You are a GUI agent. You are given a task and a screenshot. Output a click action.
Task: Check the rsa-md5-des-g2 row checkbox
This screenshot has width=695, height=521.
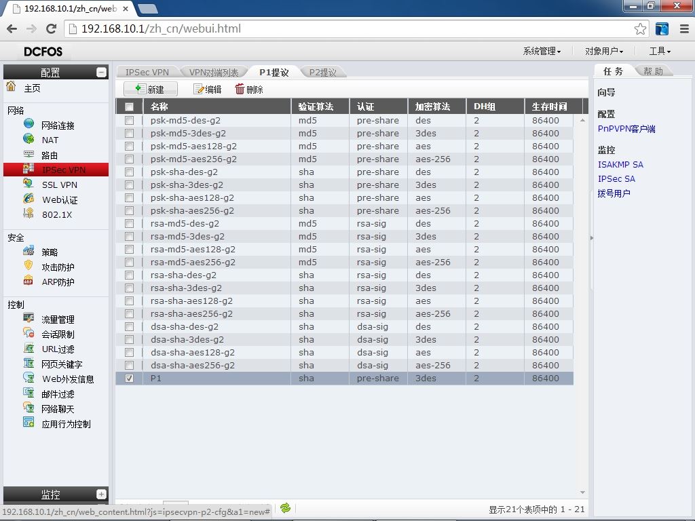coord(129,224)
